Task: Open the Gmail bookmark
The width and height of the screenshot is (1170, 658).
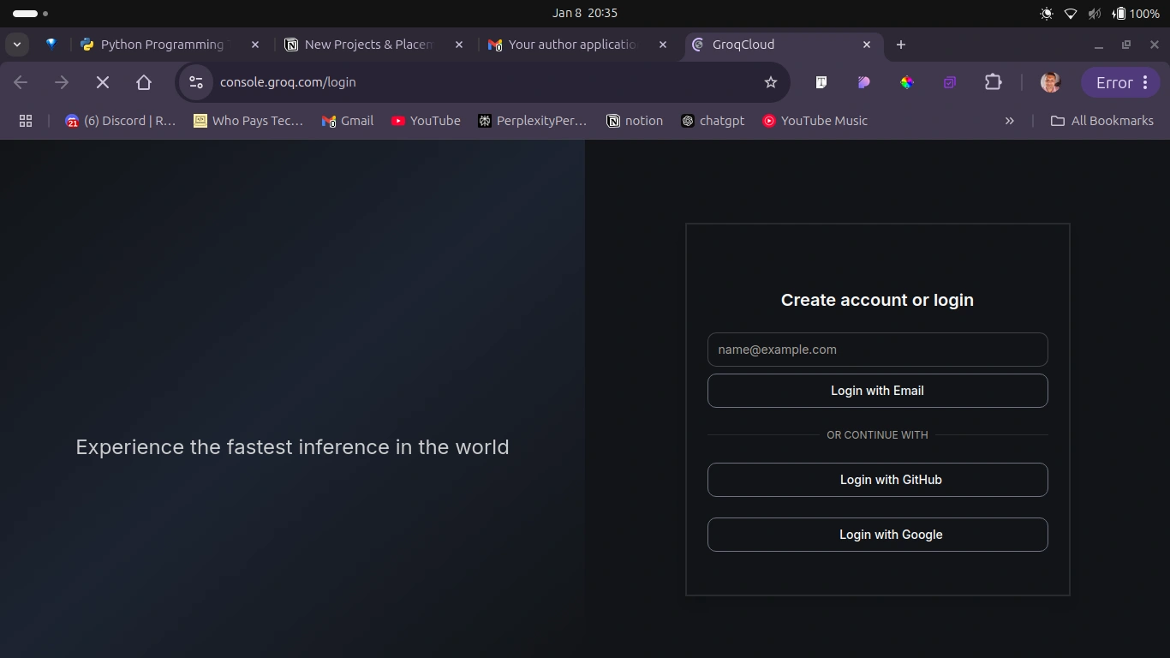Action: 348,121
